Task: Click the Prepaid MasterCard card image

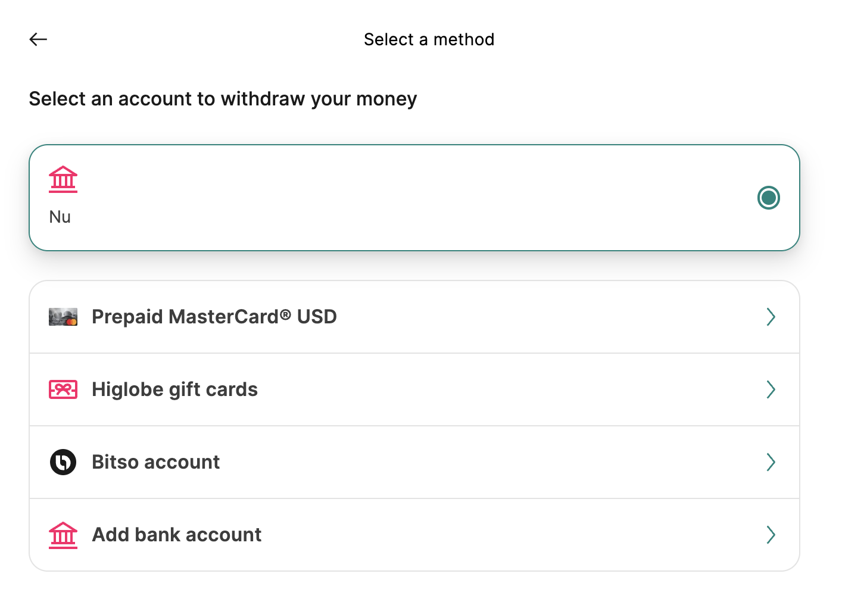Action: 63,317
